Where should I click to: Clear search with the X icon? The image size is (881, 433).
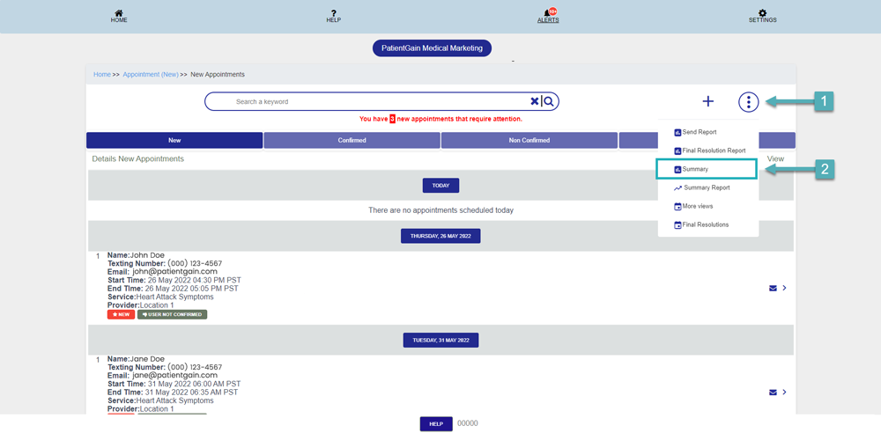click(535, 101)
